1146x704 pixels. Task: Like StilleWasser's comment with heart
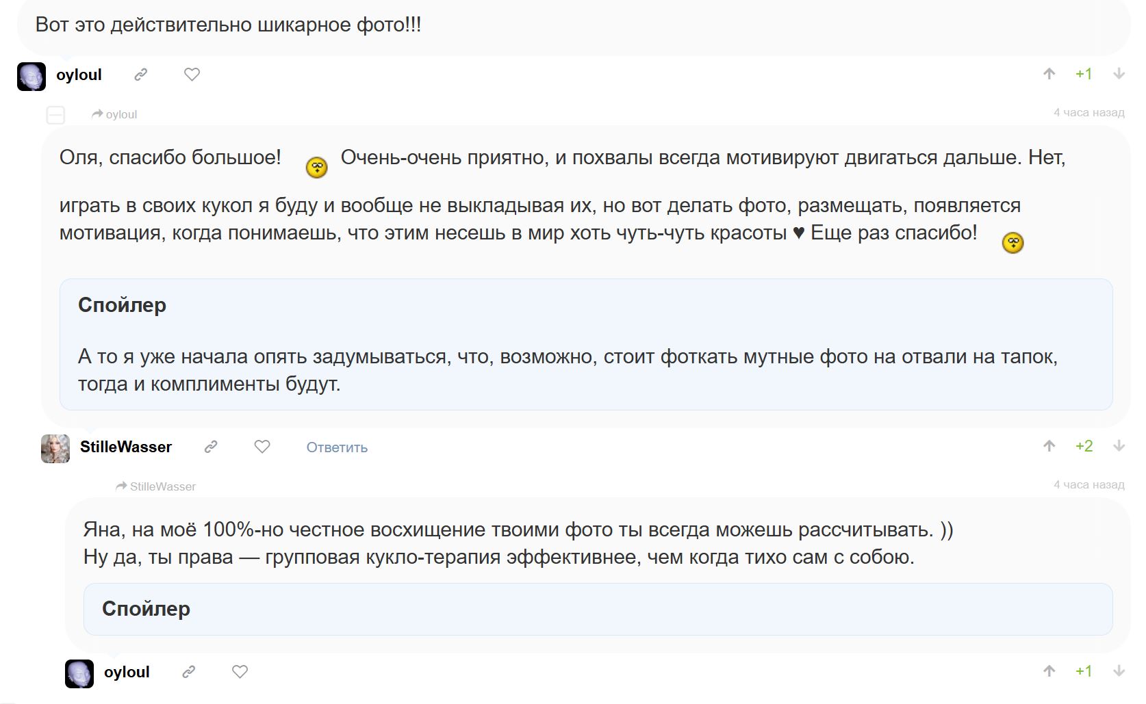262,447
